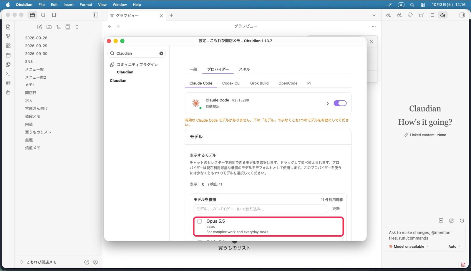
Task: Toggle the left sidebar collapse icon
Action: 95,15
